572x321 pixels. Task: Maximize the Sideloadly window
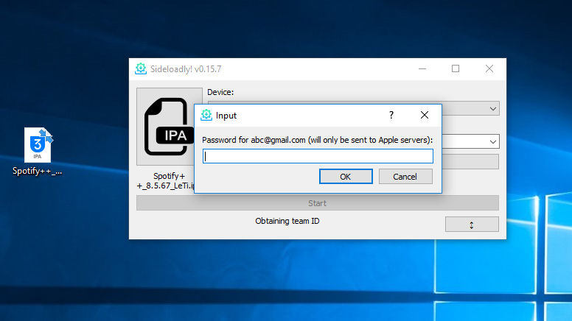click(x=456, y=69)
